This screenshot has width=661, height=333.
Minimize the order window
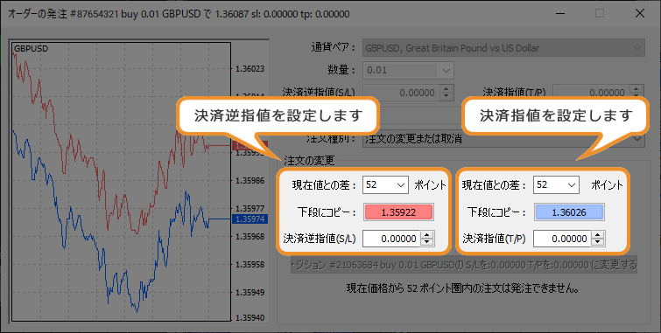pyautogui.click(x=559, y=13)
